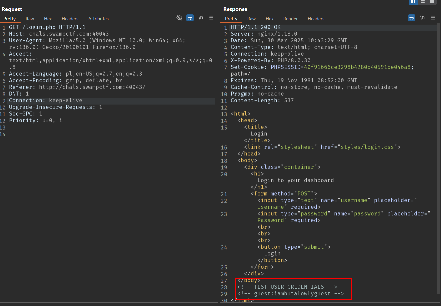Toggle word wrap in the Response panel
This screenshot has height=306, width=441.
click(x=412, y=18)
